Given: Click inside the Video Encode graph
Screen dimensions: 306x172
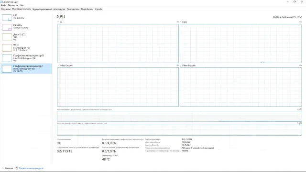Looking at the screenshot, I should 118,87.
